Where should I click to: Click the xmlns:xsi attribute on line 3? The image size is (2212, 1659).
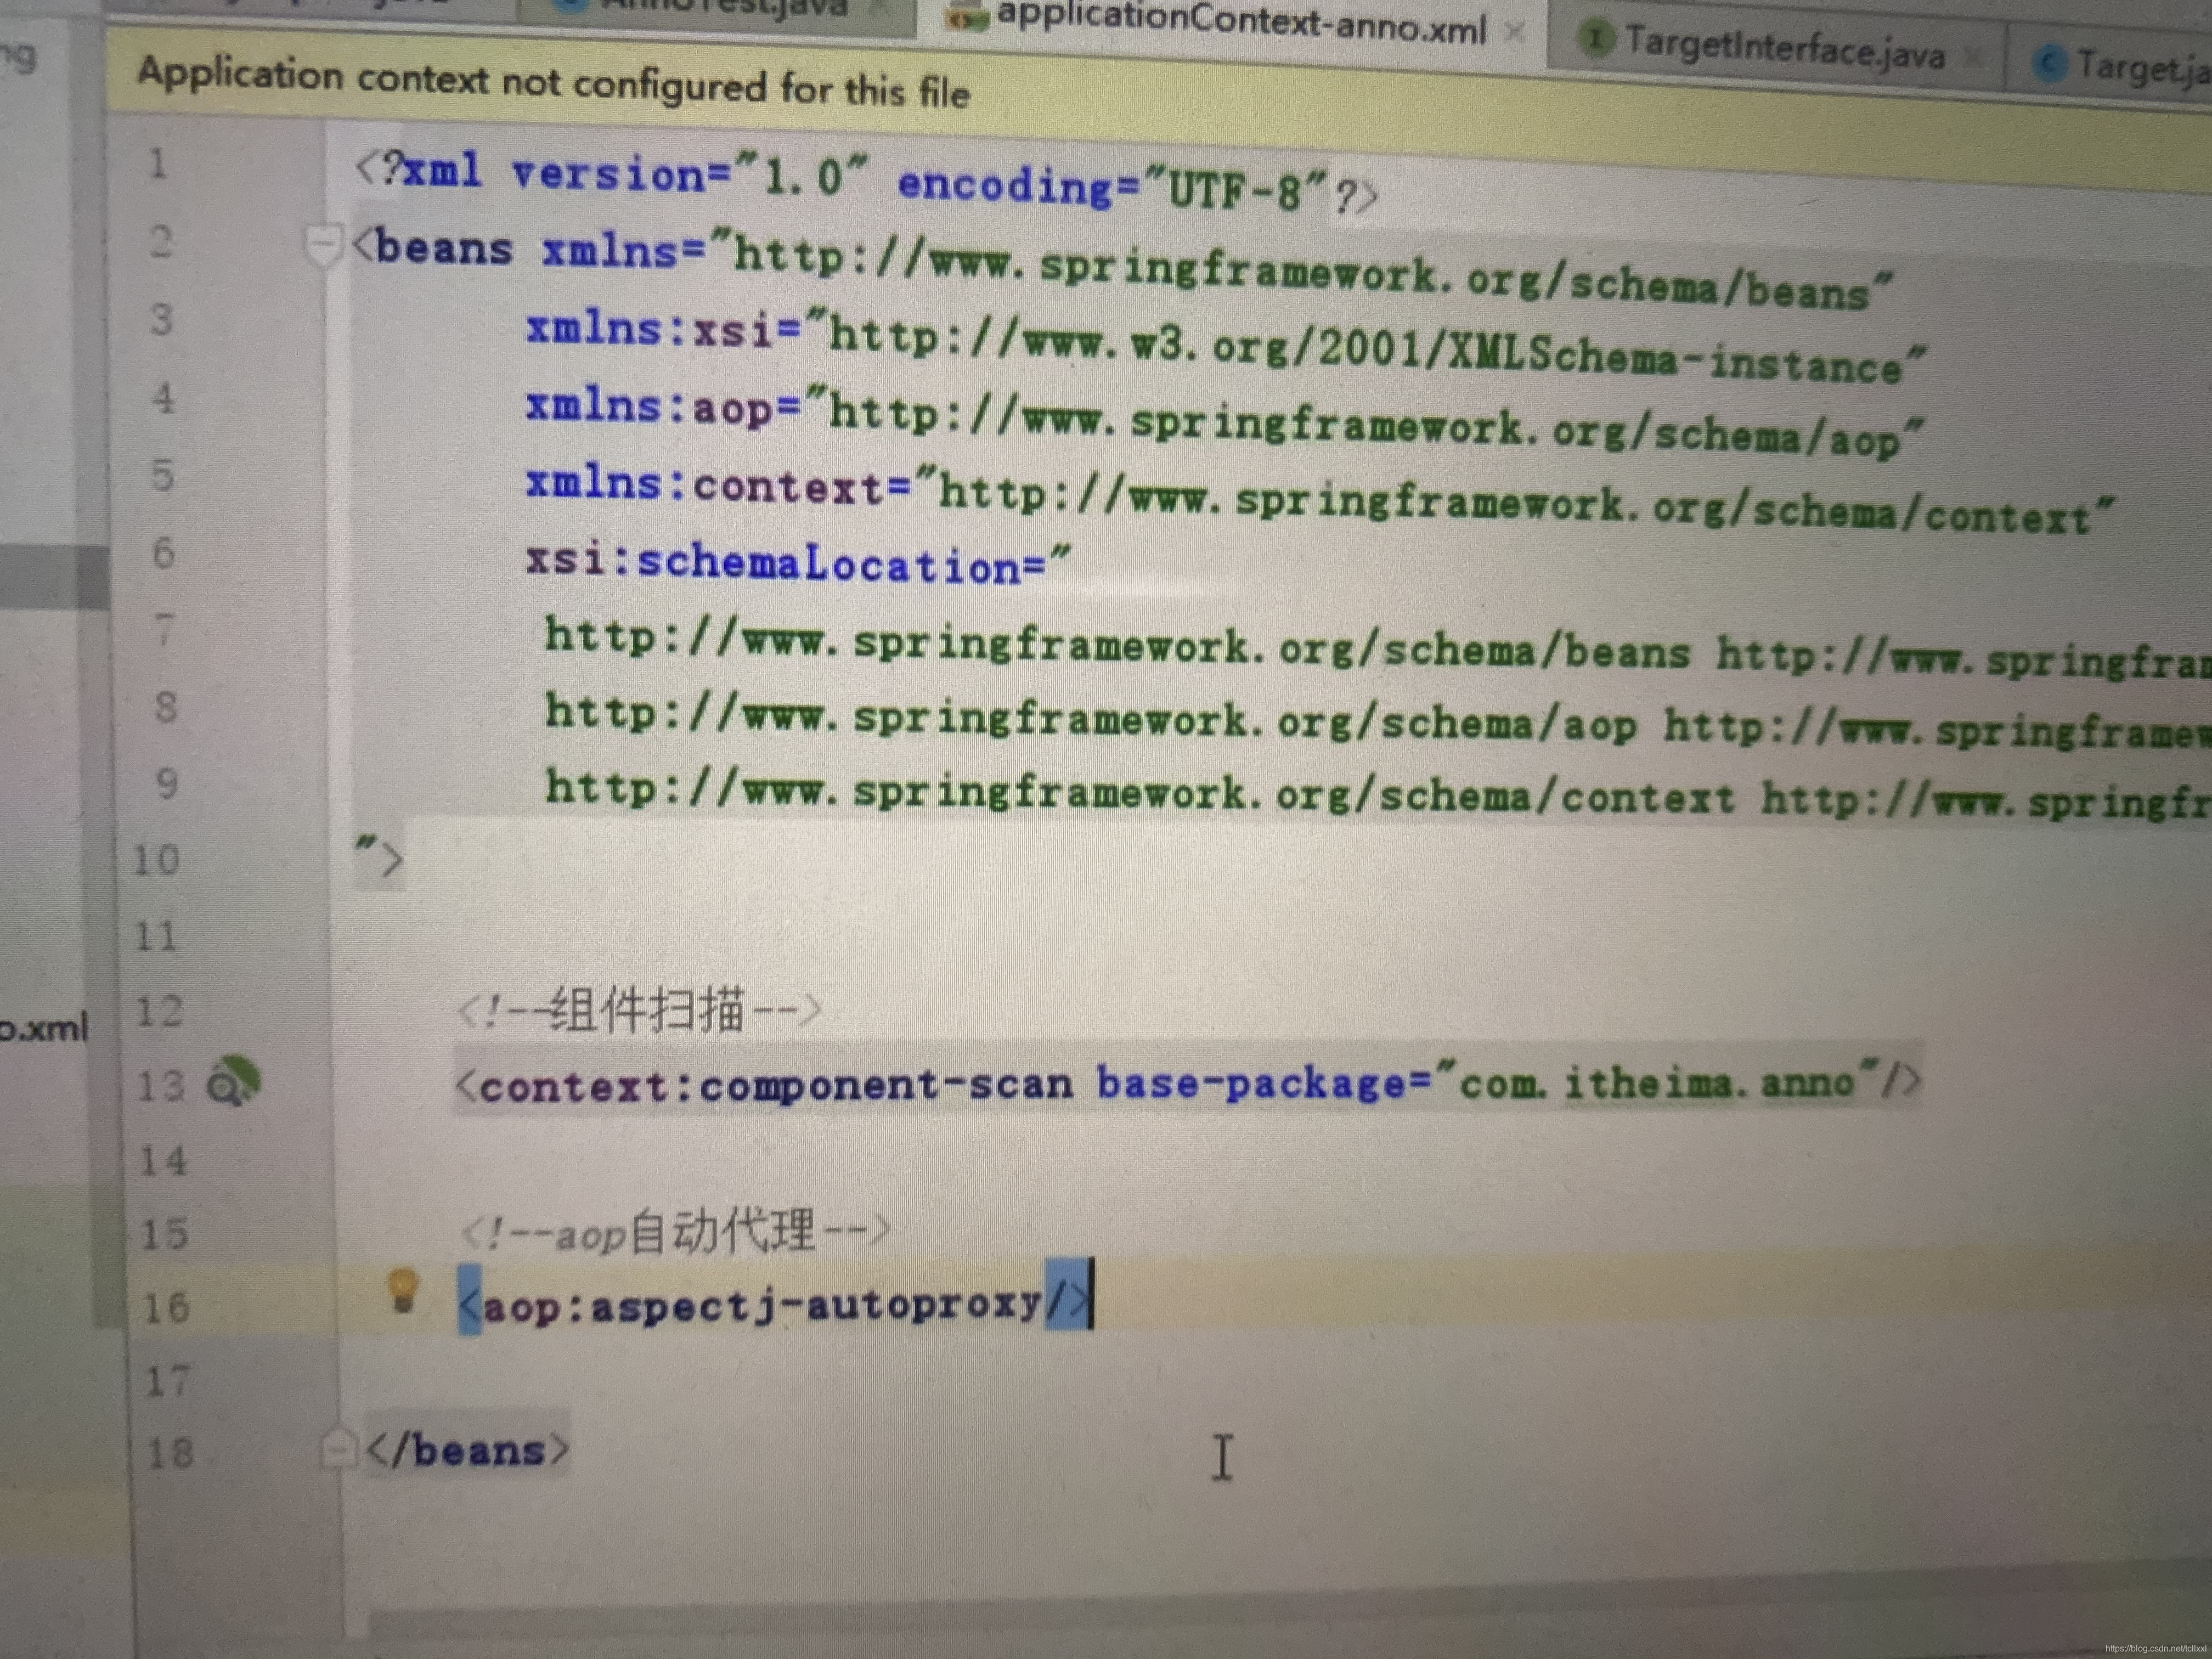[1225, 345]
